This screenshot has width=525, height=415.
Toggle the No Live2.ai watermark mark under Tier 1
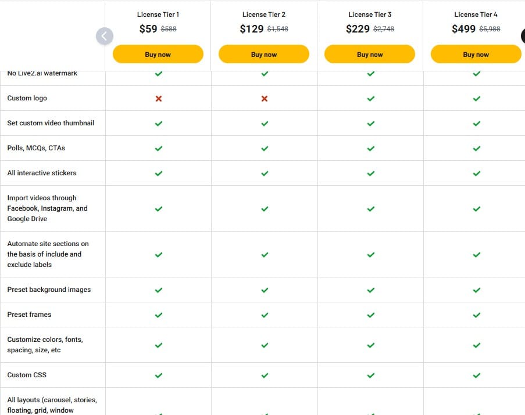click(x=158, y=74)
